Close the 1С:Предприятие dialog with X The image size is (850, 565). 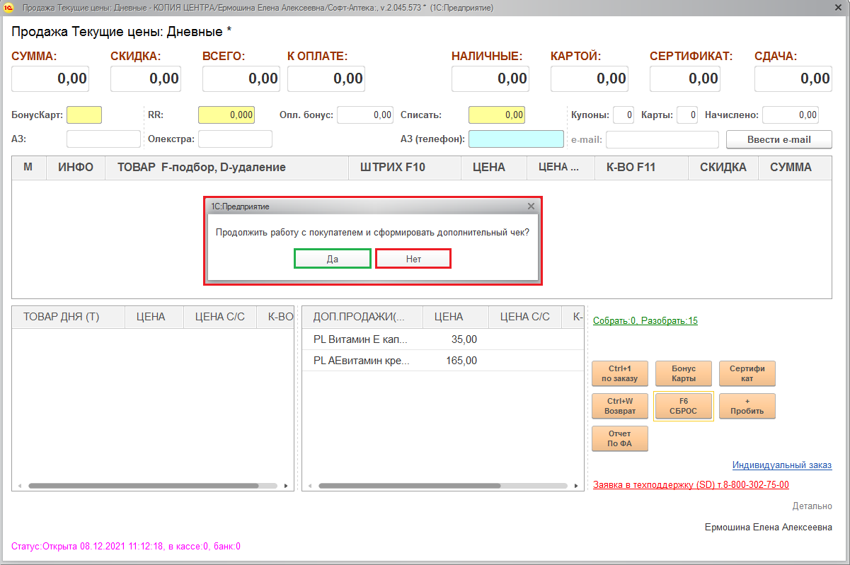pos(531,206)
